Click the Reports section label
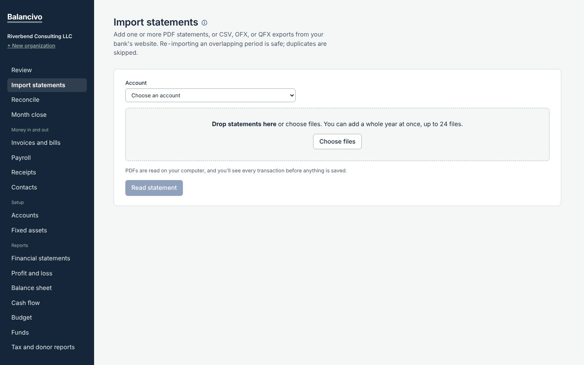This screenshot has height=365, width=584. 19,245
